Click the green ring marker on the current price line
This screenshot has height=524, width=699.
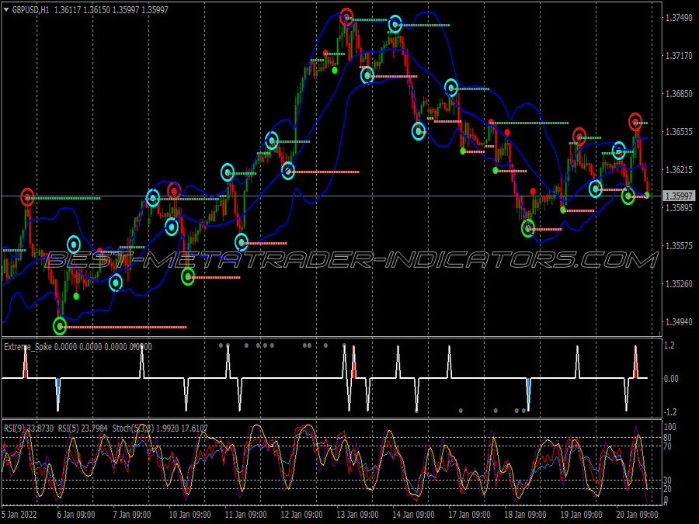pos(628,196)
